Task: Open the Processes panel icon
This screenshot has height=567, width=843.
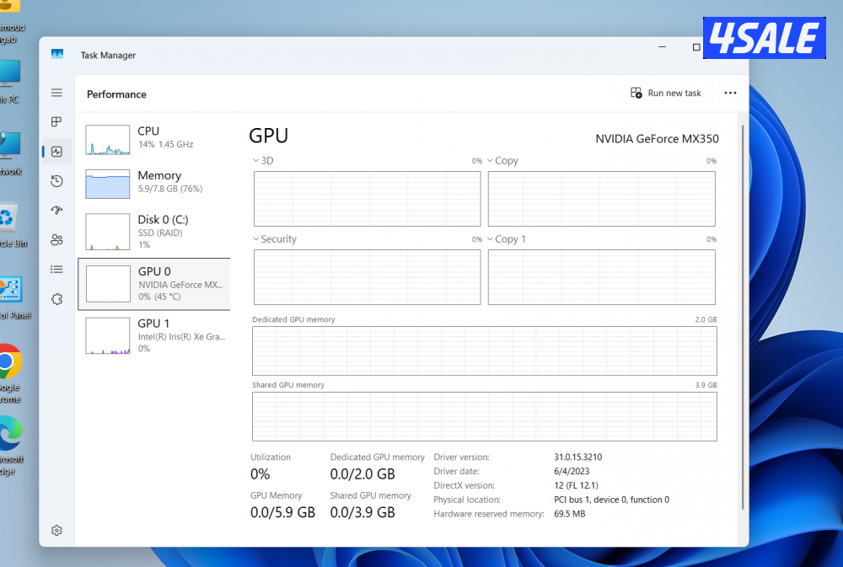Action: click(56, 121)
